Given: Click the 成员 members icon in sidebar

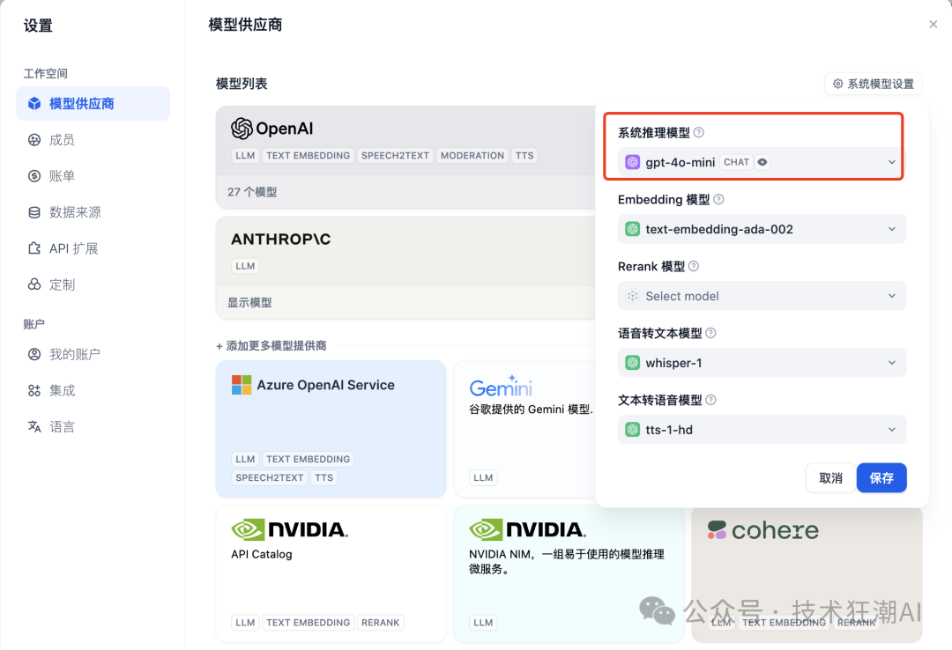Looking at the screenshot, I should [x=34, y=140].
